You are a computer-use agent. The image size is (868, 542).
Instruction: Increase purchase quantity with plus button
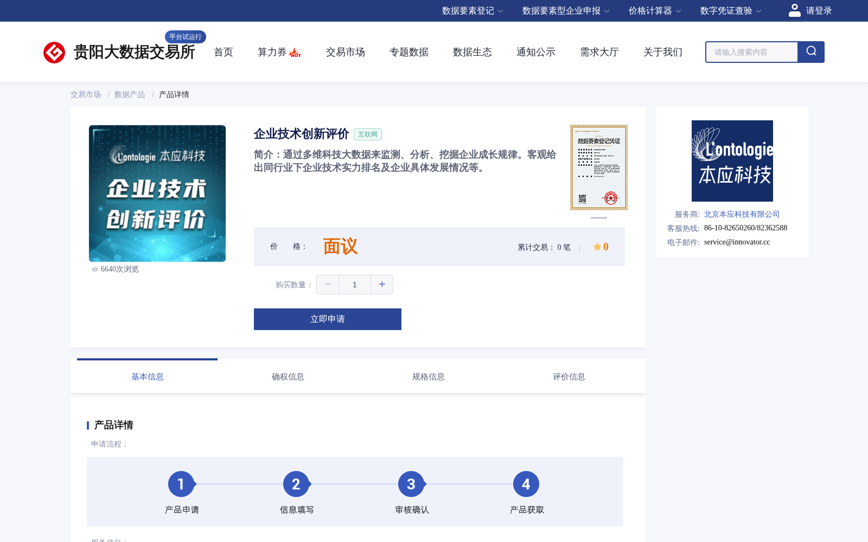tap(382, 285)
